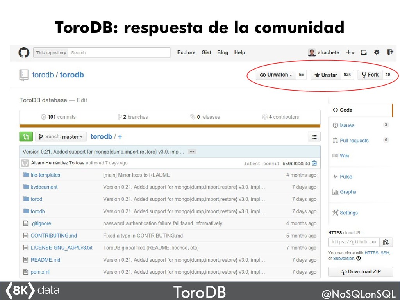Focus the repository Search field
Viewport: 400px width, 300px height.
coord(119,53)
